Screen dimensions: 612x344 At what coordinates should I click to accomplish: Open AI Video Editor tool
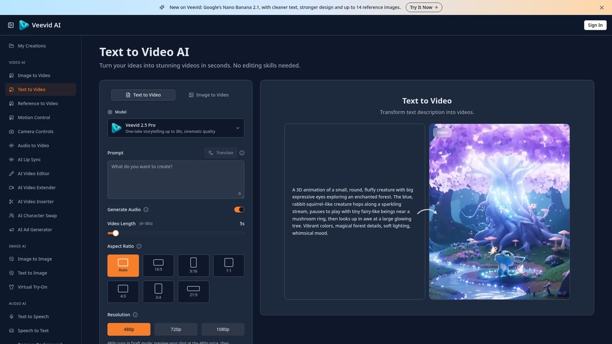click(41, 173)
